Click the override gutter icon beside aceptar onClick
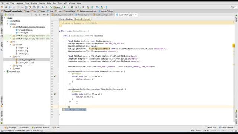The width and height of the screenshot is (238, 134). tap(55, 76)
